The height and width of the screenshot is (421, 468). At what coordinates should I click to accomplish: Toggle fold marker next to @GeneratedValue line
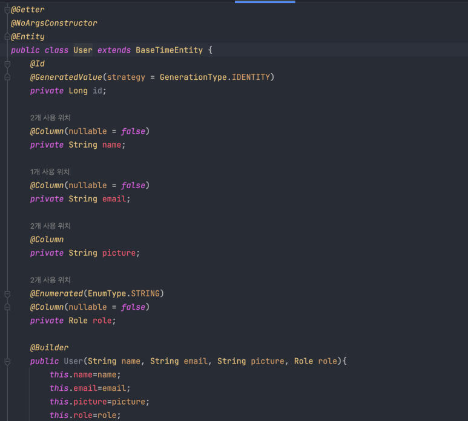click(x=7, y=77)
